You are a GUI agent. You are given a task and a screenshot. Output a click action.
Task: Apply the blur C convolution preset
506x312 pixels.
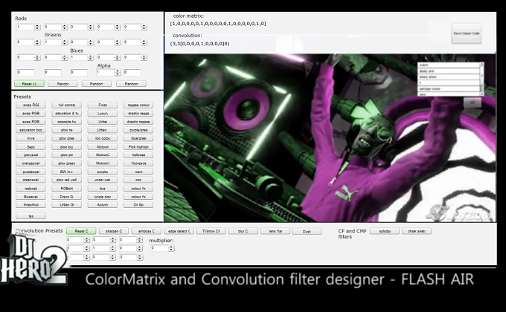point(243,231)
